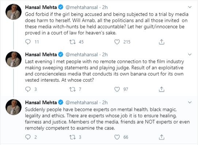The height and width of the screenshot is (145, 198).
Task: Open more options on the third tweet
Action: tap(190, 102)
